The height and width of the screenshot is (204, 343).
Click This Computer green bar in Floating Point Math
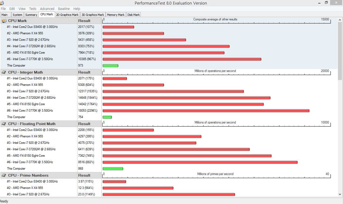pyautogui.click(x=113, y=169)
